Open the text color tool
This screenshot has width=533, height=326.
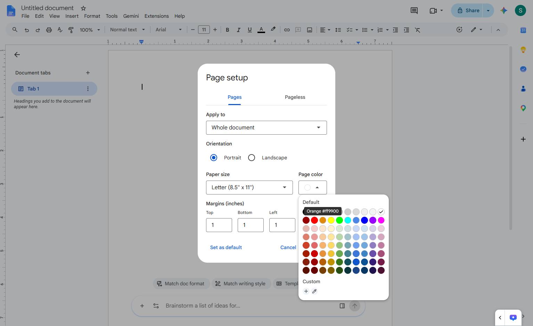pyautogui.click(x=261, y=30)
